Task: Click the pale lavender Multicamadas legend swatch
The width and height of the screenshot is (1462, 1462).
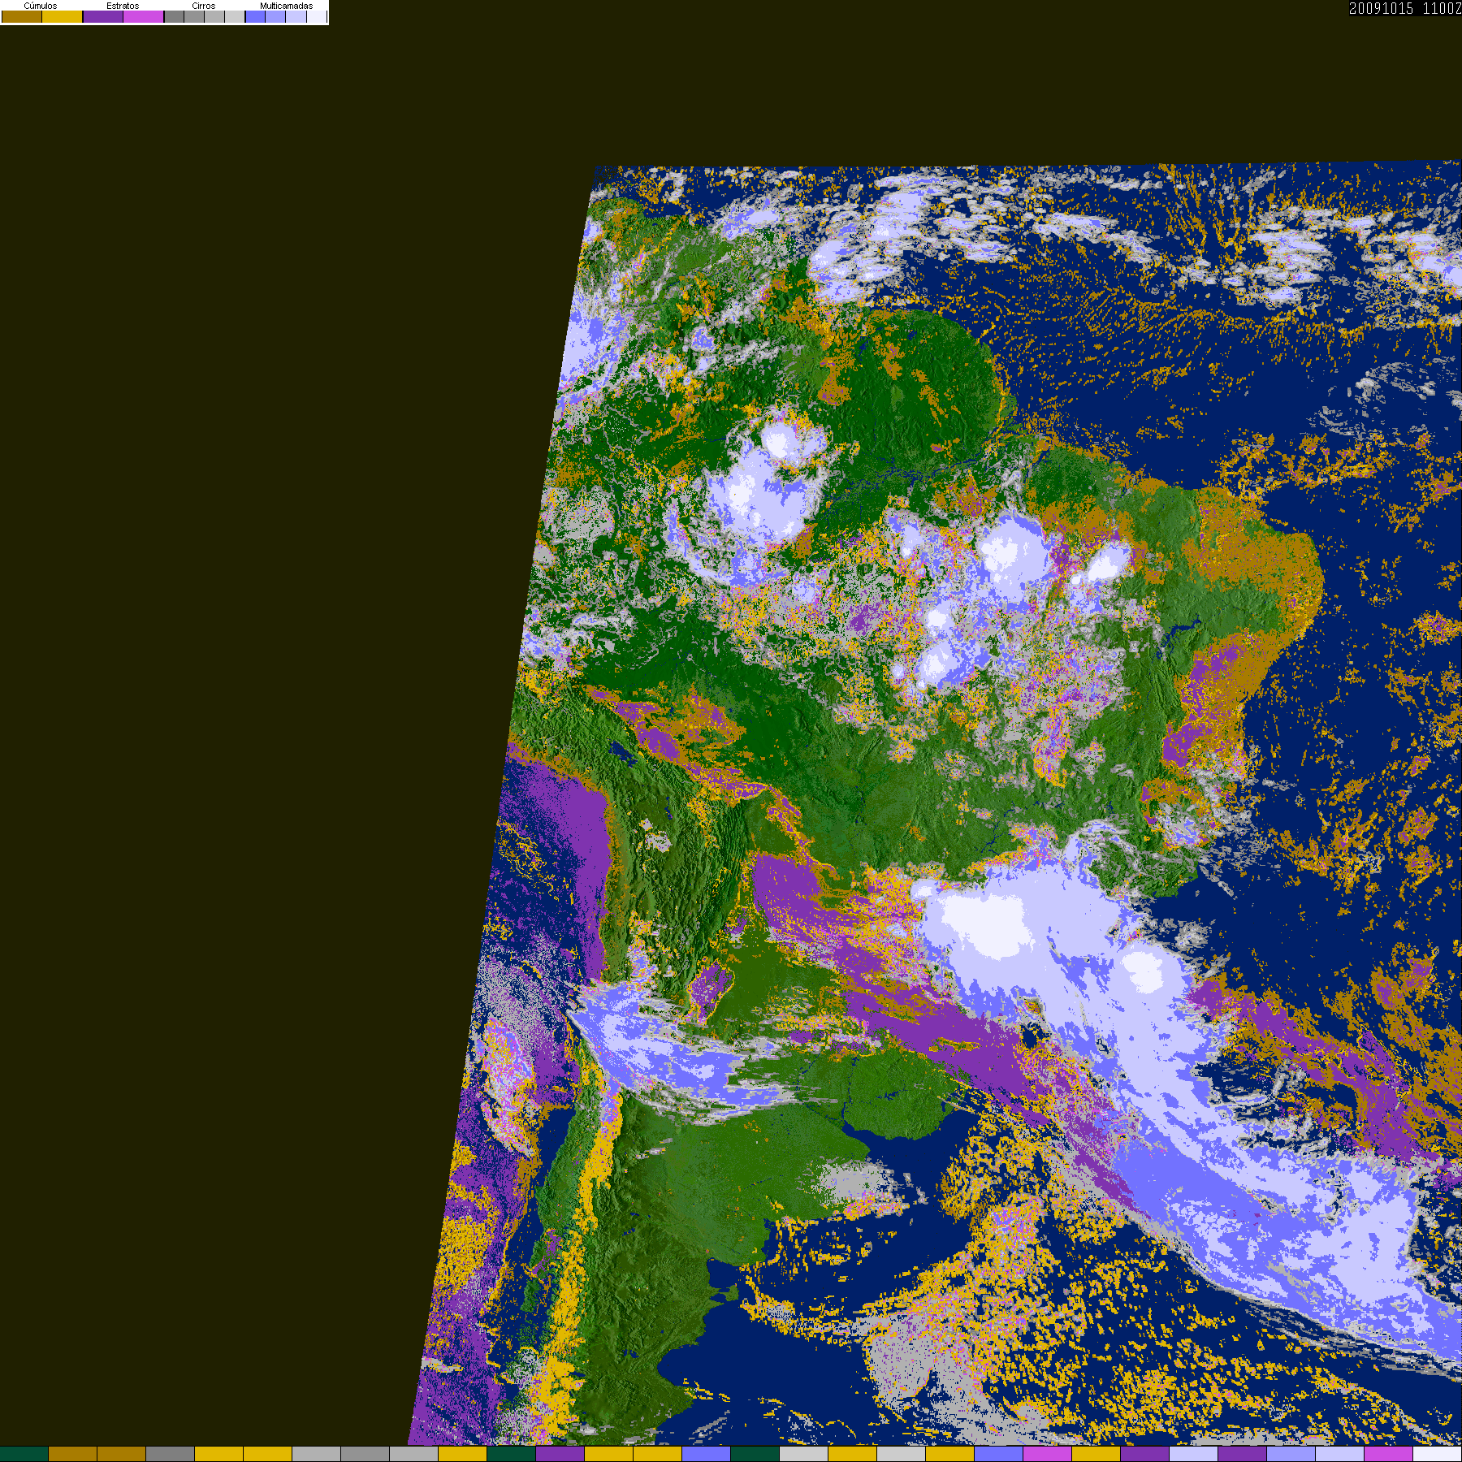Action: 296,16
